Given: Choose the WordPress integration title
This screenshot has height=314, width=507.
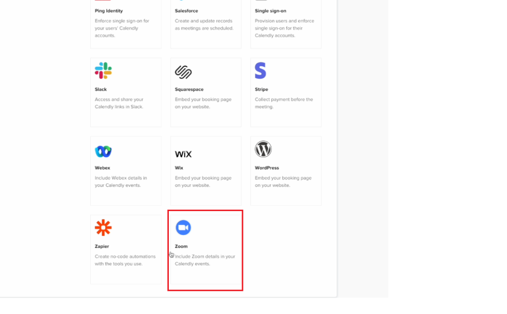Looking at the screenshot, I should click(267, 168).
